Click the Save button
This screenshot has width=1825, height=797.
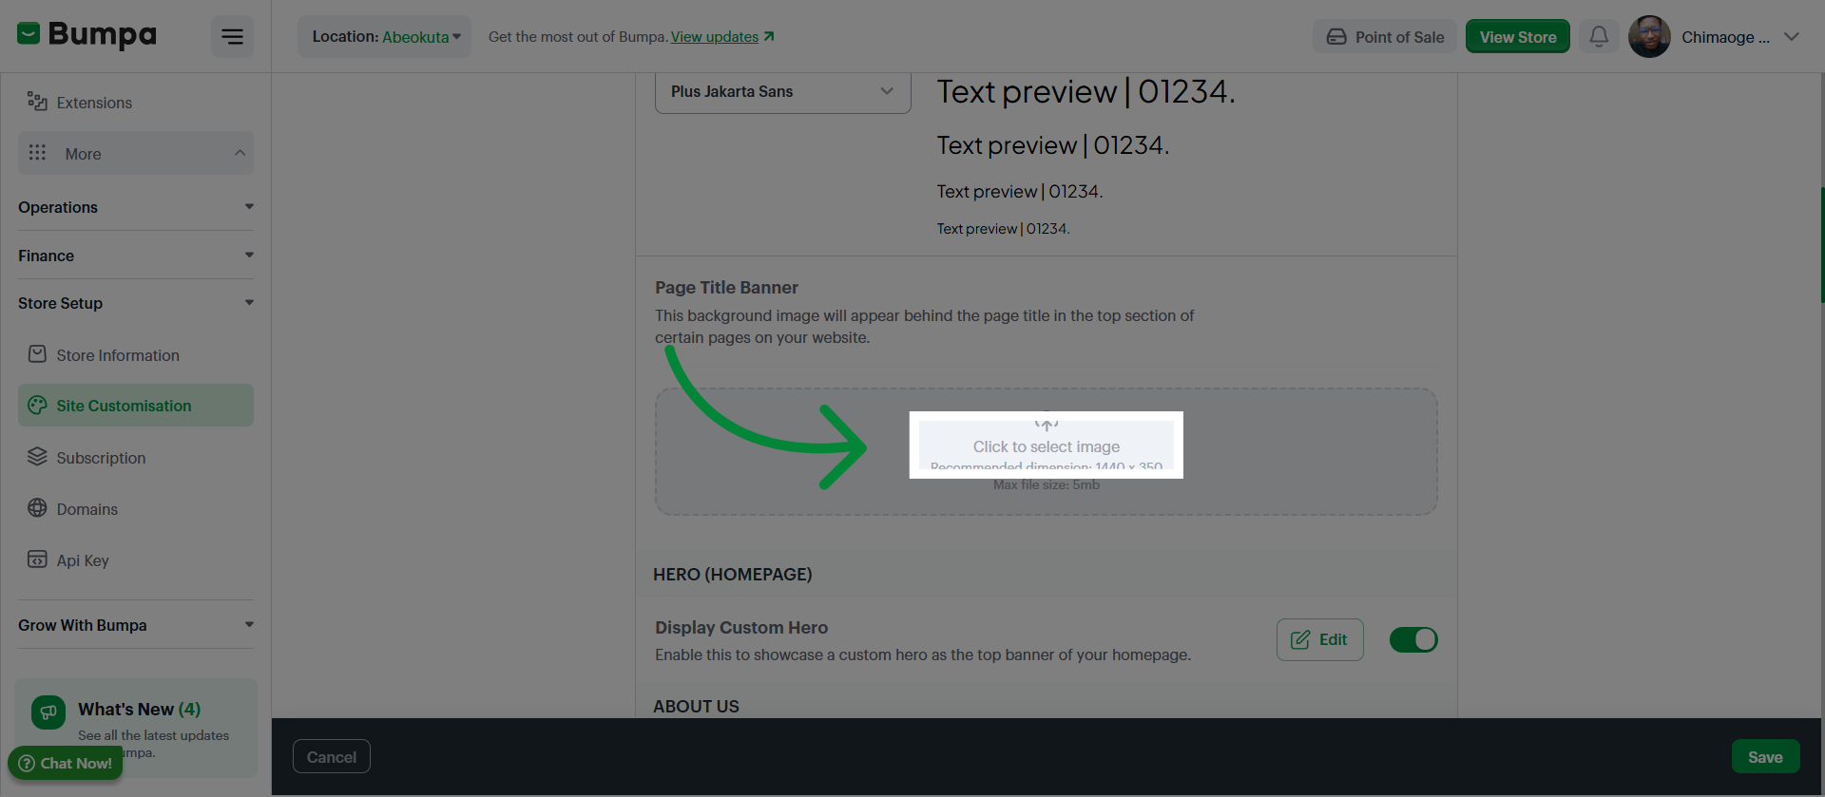click(1765, 757)
